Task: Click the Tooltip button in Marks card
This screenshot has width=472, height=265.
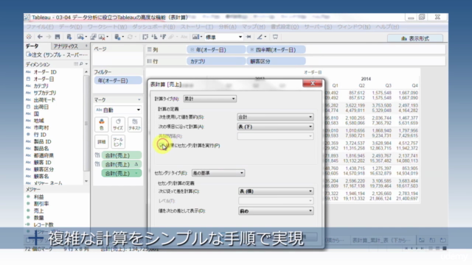Action: [x=118, y=141]
